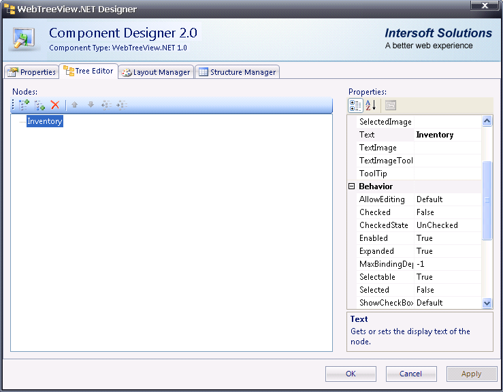
Task: Click the indent node icon
Action: pyautogui.click(x=122, y=105)
